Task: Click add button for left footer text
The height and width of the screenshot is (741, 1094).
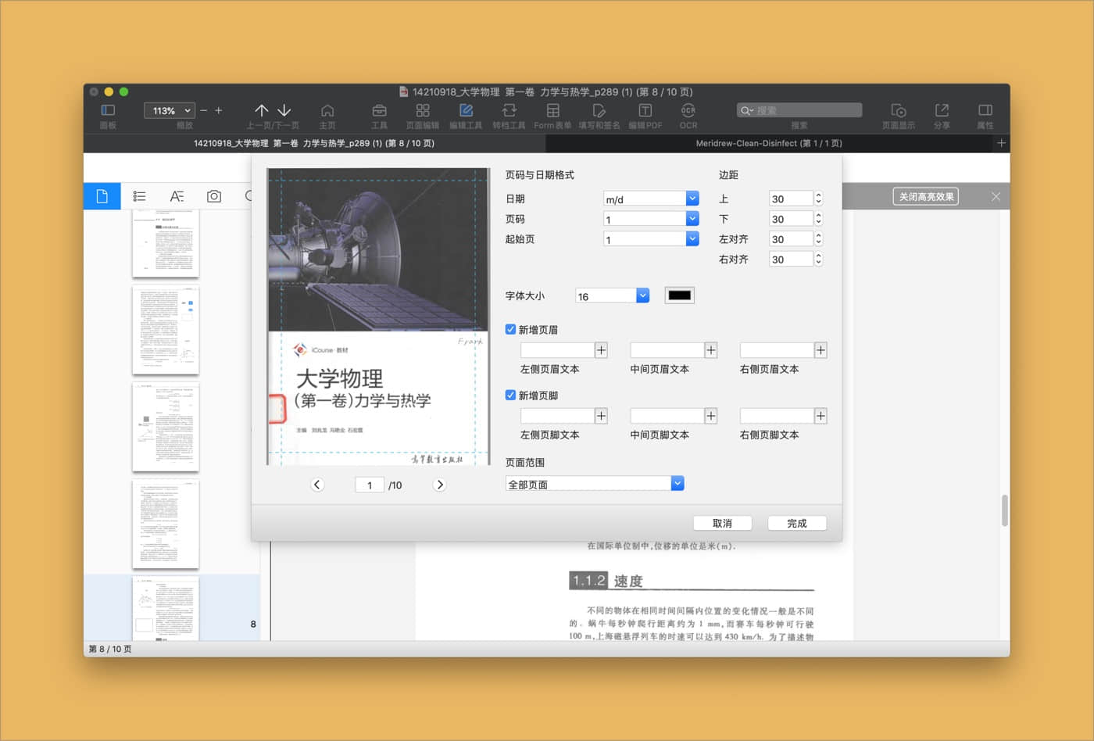Action: click(601, 416)
